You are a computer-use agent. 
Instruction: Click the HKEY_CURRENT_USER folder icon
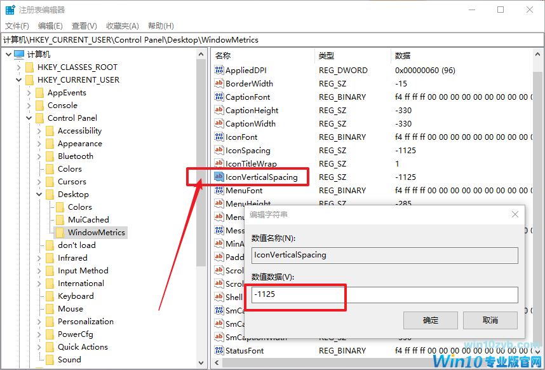click(30, 80)
